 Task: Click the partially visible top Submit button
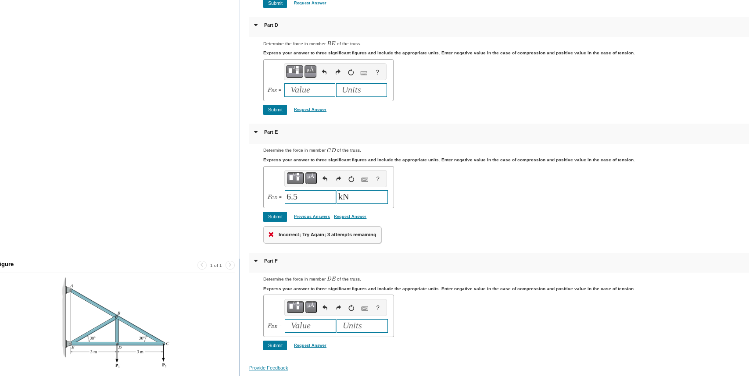coord(275,4)
